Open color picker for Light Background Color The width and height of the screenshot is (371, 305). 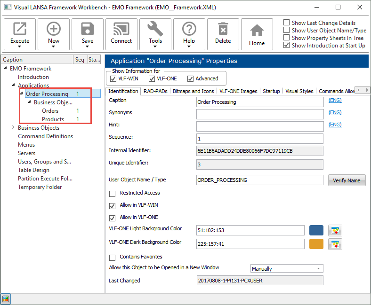335,230
